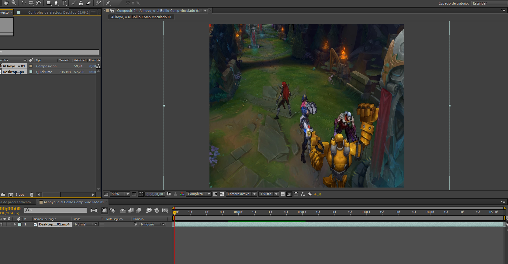Screen dimensions: 508x264
Task: Enable frame blending for the composition
Action: tap(131, 210)
